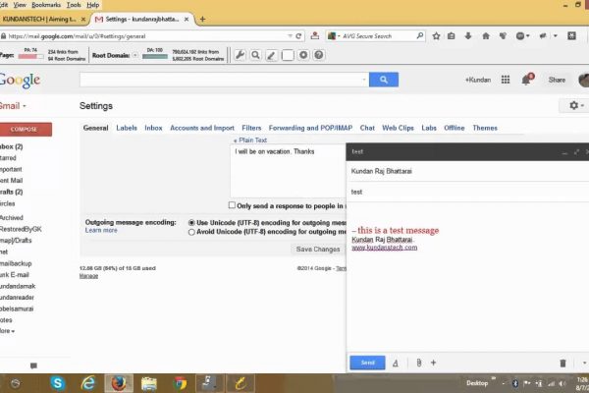This screenshot has width=589, height=393.
Task: Click the plus insert options icon in compose
Action: [434, 363]
